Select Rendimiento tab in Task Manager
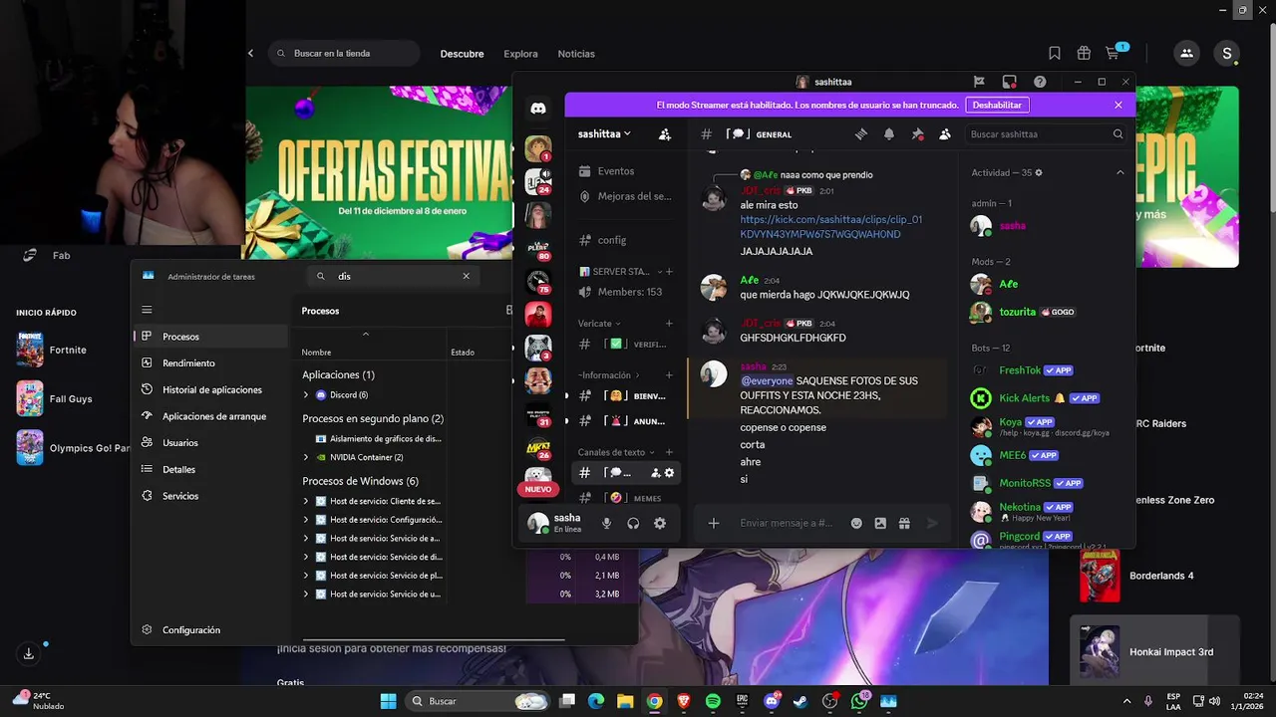1276x717 pixels. point(209,363)
